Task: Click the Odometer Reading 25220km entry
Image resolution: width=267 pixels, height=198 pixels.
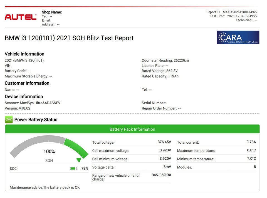Action: pyautogui.click(x=165, y=60)
